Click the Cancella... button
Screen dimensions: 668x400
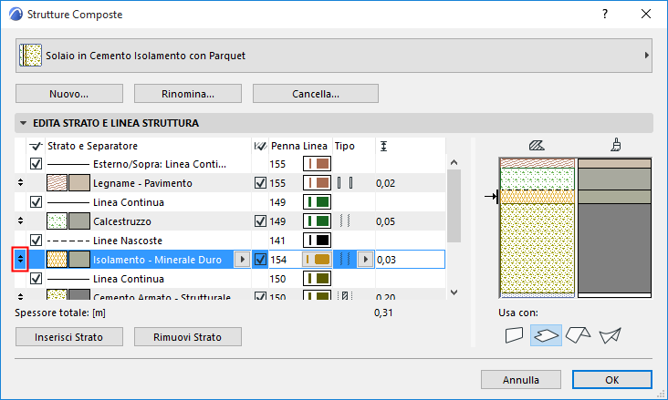[316, 94]
